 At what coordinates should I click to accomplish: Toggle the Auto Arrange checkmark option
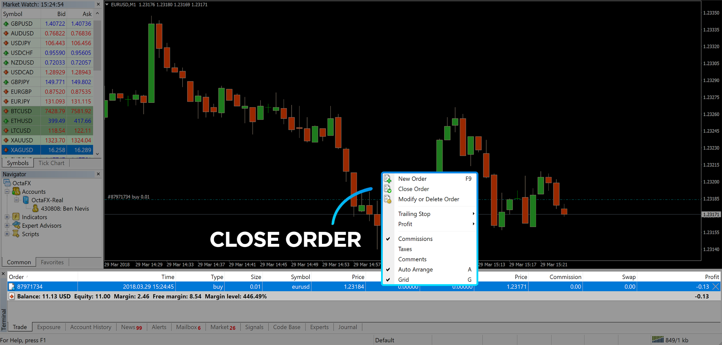[415, 269]
